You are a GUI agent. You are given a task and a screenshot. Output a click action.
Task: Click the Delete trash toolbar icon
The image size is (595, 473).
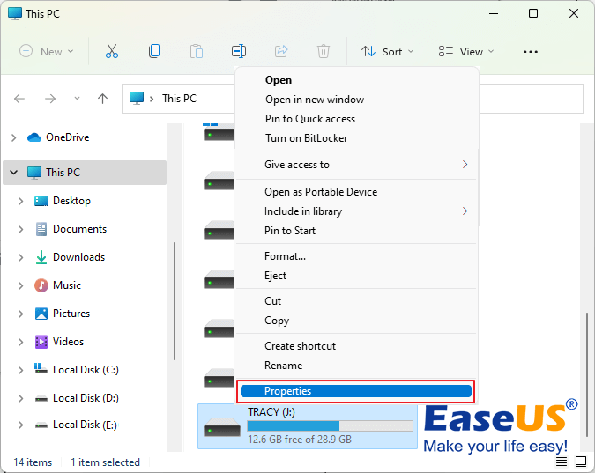324,51
